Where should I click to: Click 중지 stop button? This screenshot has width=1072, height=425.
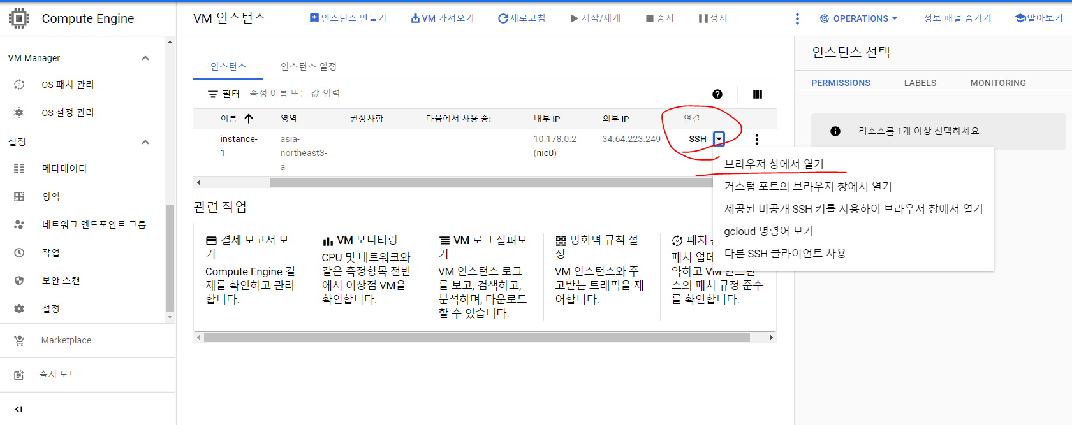[660, 18]
